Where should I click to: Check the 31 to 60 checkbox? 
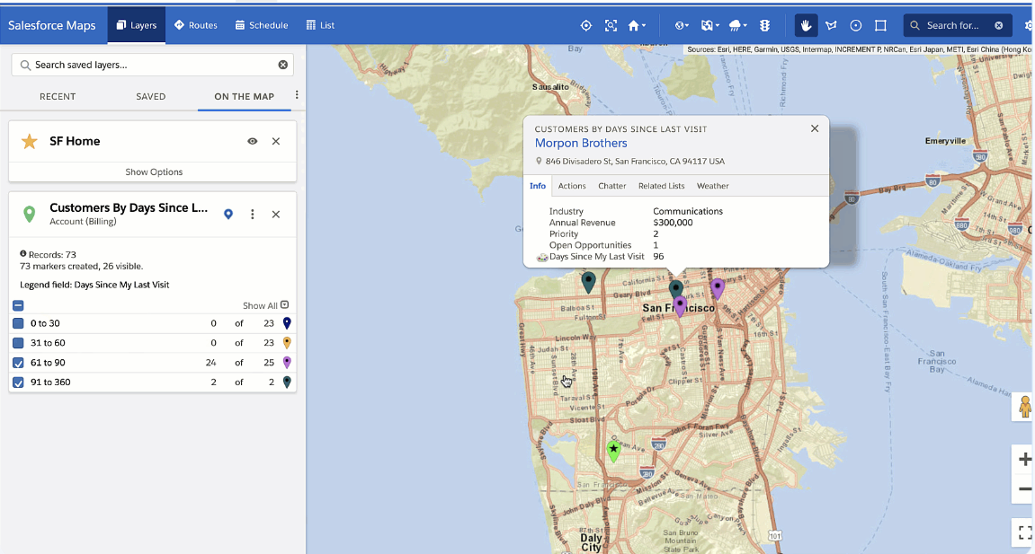tap(19, 343)
